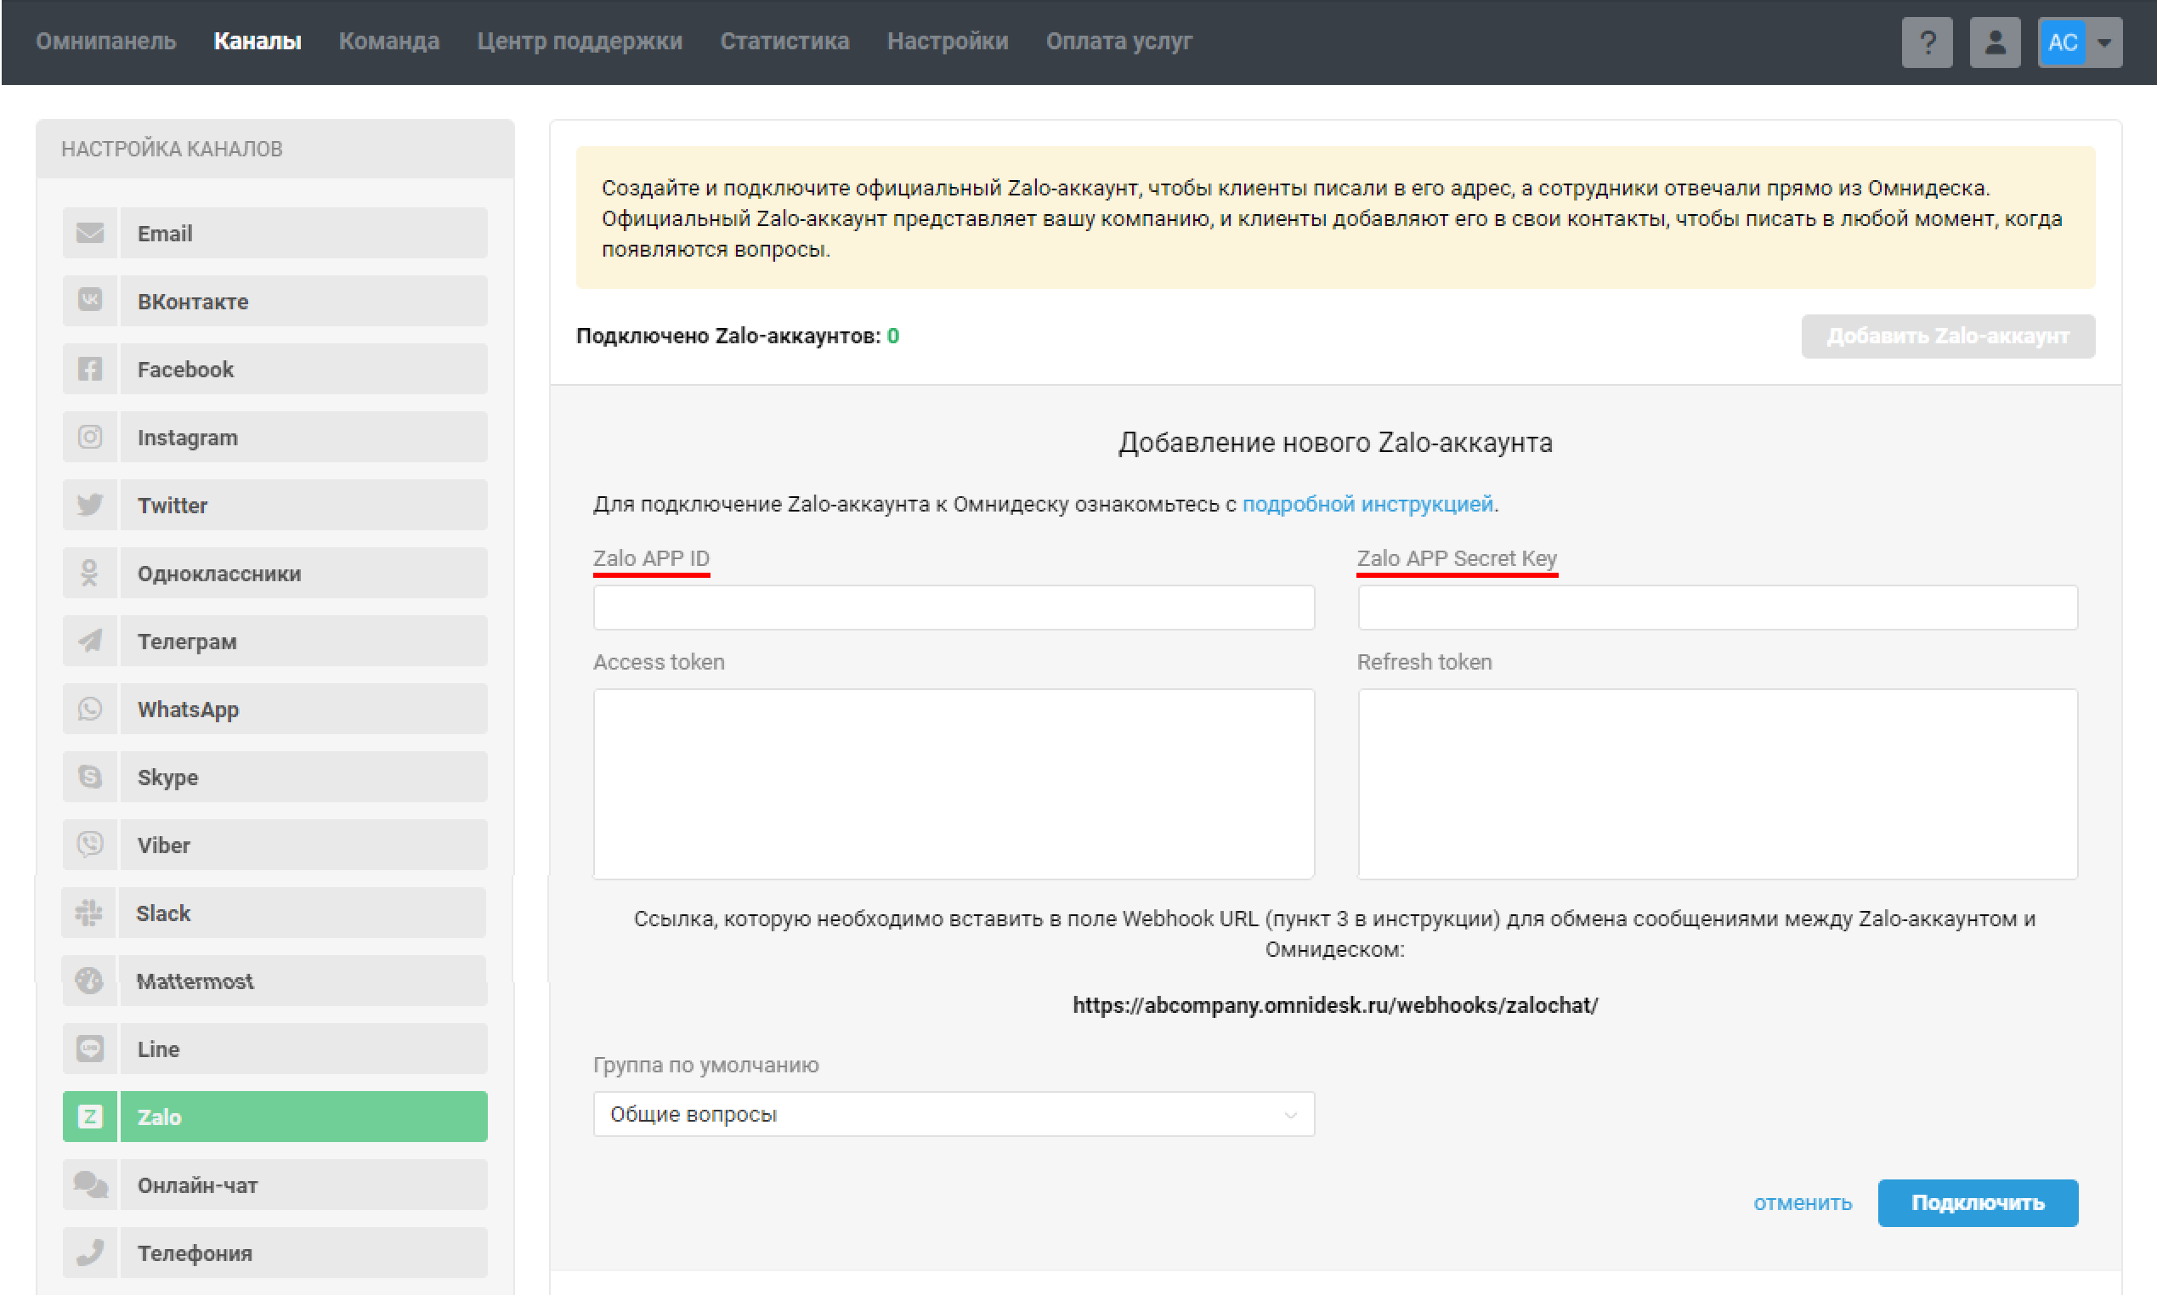The height and width of the screenshot is (1295, 2157).
Task: Open the Группа по умолчанию dropdown
Action: tap(954, 1115)
